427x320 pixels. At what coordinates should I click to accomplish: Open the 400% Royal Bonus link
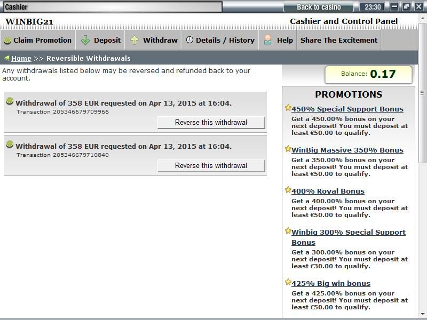pyautogui.click(x=328, y=191)
